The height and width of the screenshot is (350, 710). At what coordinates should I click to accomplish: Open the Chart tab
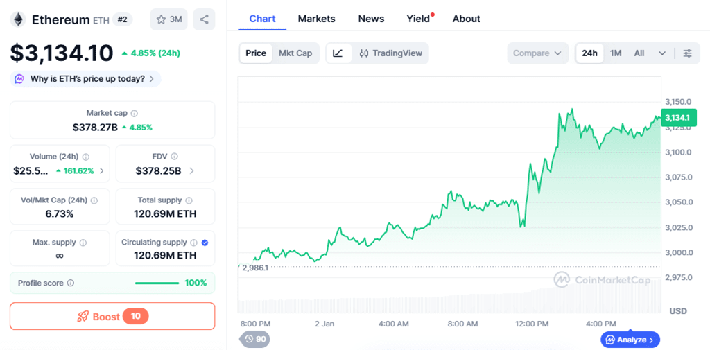[x=262, y=19]
